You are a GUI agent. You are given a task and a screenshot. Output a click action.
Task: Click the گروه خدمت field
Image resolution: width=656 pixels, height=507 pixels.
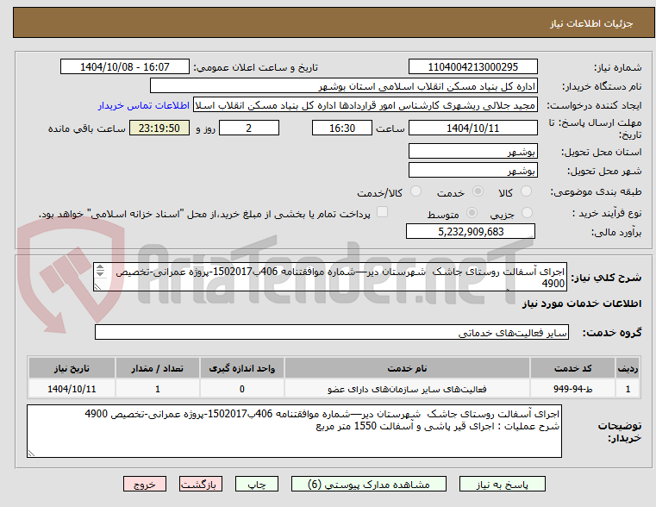[x=332, y=332]
